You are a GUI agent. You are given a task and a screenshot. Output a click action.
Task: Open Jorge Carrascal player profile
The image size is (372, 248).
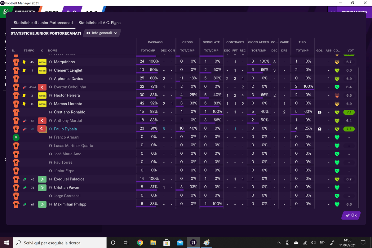pyautogui.click(x=67, y=196)
